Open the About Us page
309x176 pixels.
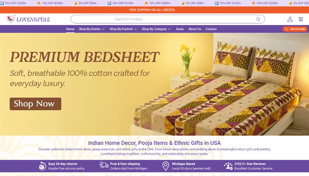[x=195, y=29]
